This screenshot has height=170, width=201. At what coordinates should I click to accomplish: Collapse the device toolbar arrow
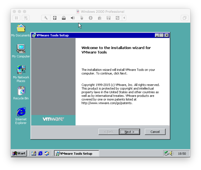pyautogui.click(x=124, y=18)
